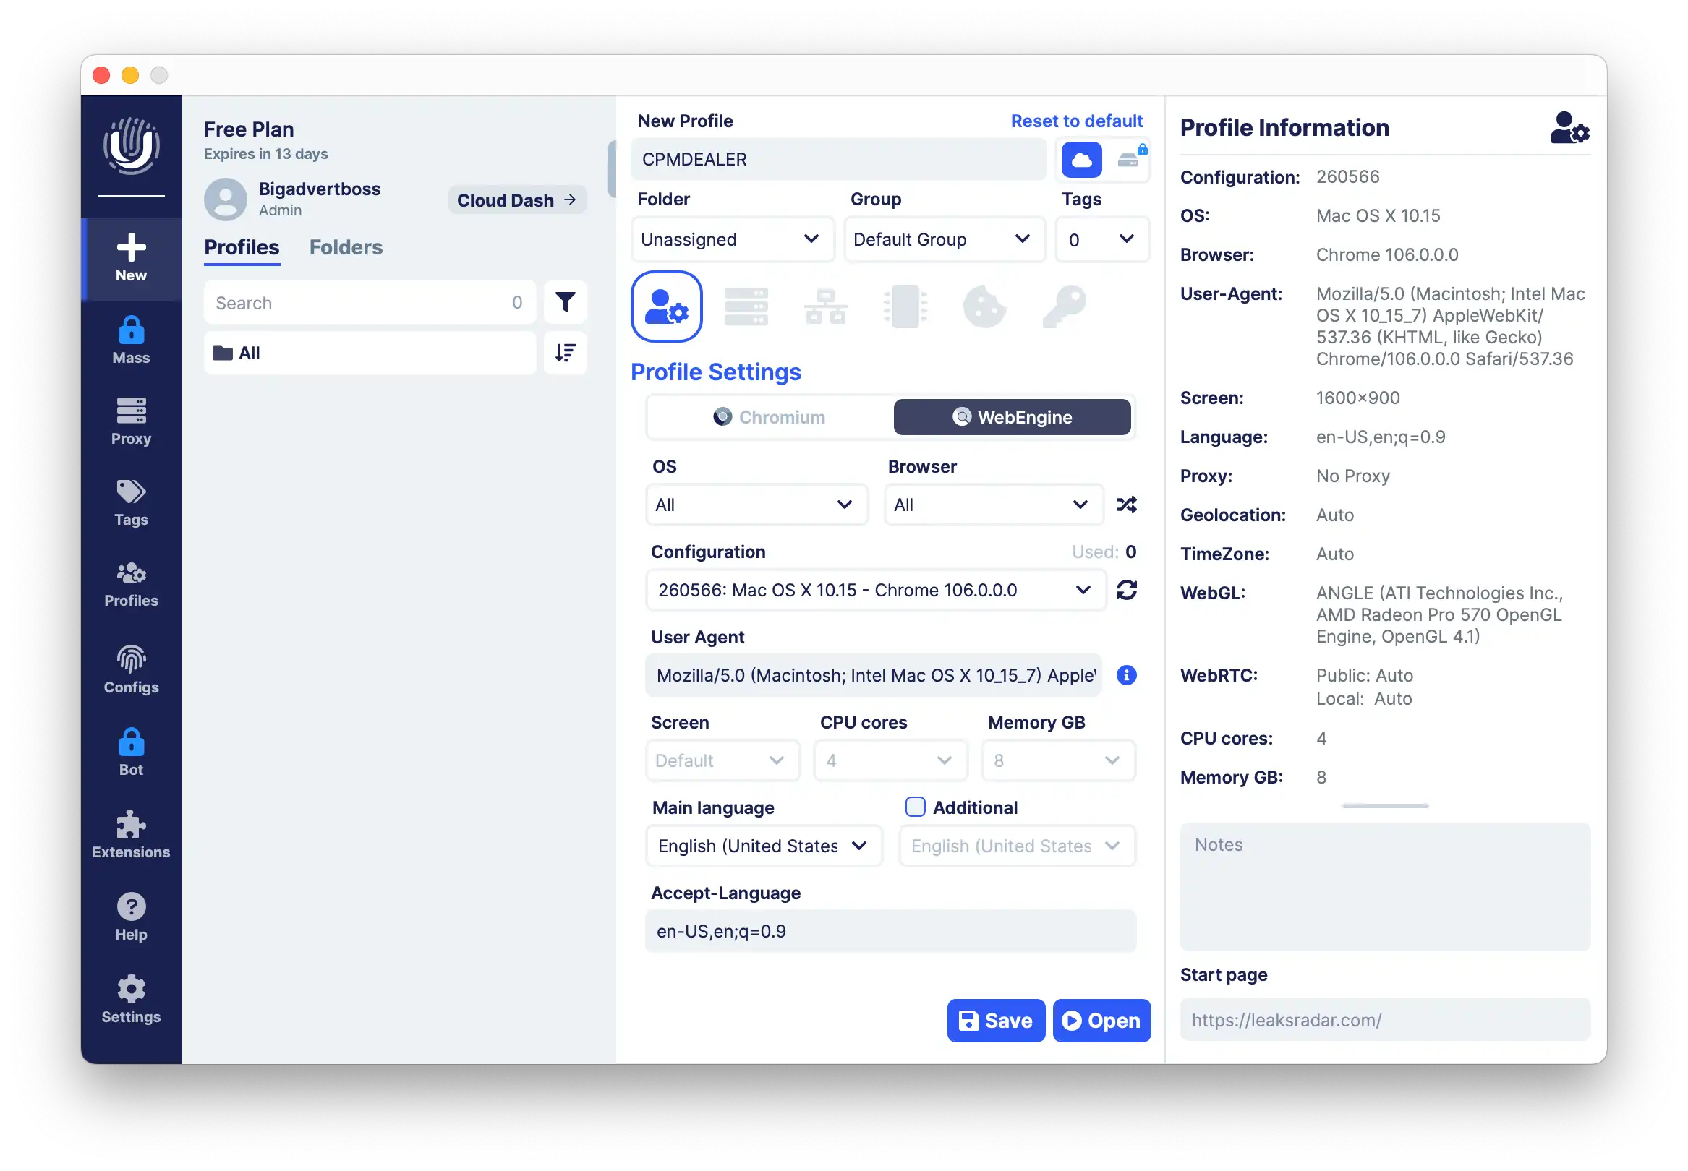Enable the Additional language checkbox
The image size is (1688, 1171).
[915, 807]
